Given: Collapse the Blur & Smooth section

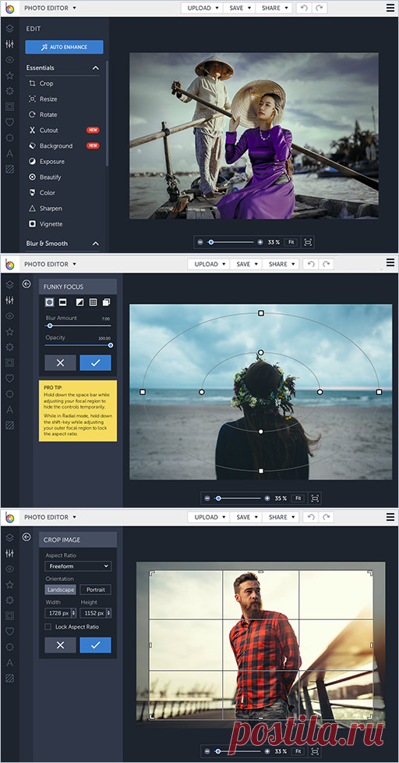Looking at the screenshot, I should point(96,244).
